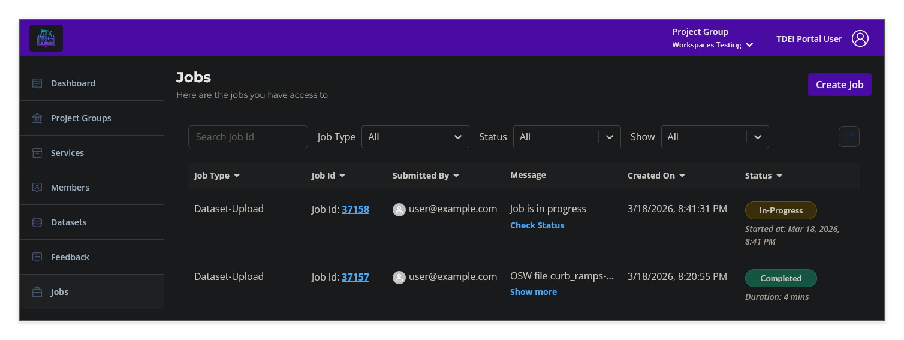The image size is (904, 340).
Task: Sort by Status column header
Action: 764,176
